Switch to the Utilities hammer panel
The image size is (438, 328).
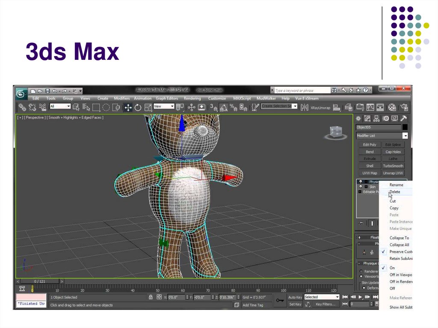point(403,118)
